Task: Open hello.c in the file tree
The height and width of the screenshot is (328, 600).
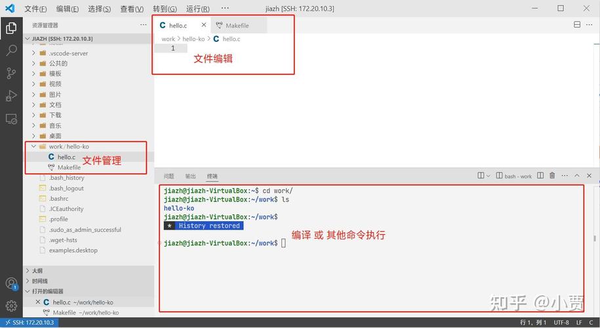Action: tap(89, 157)
